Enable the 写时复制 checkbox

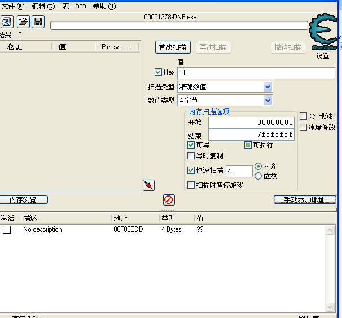point(191,156)
